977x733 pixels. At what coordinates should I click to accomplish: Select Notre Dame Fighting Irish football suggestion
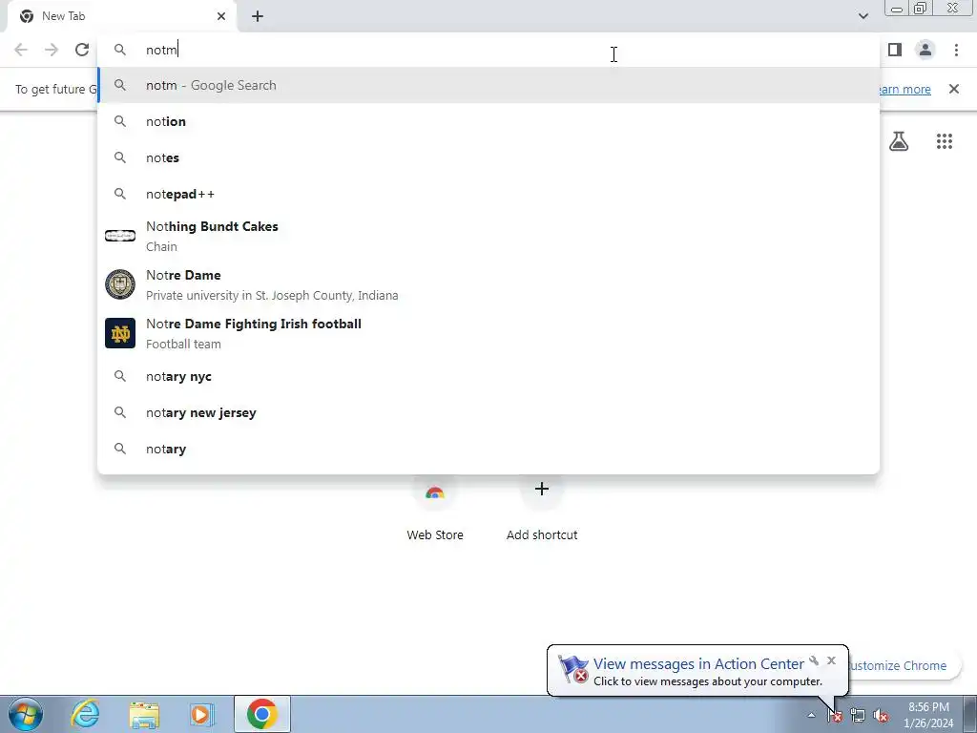488,333
